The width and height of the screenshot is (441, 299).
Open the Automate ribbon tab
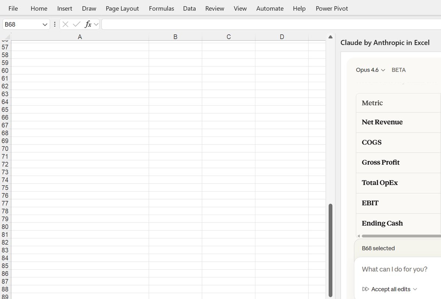(x=270, y=8)
